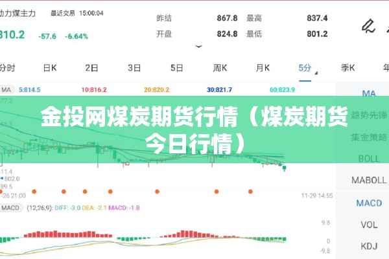Click the DIFF:-3.0 MACD reading

pyautogui.click(x=67, y=208)
